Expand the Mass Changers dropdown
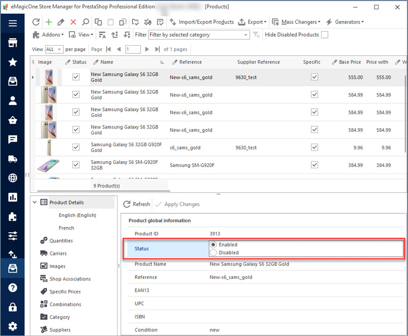This screenshot has width=408, height=336. [x=296, y=22]
